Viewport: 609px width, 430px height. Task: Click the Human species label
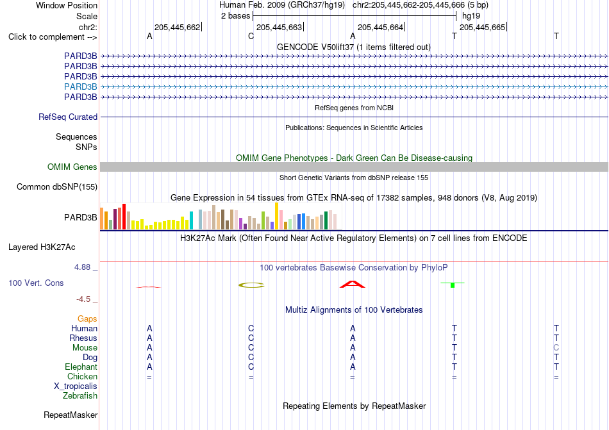click(x=84, y=328)
